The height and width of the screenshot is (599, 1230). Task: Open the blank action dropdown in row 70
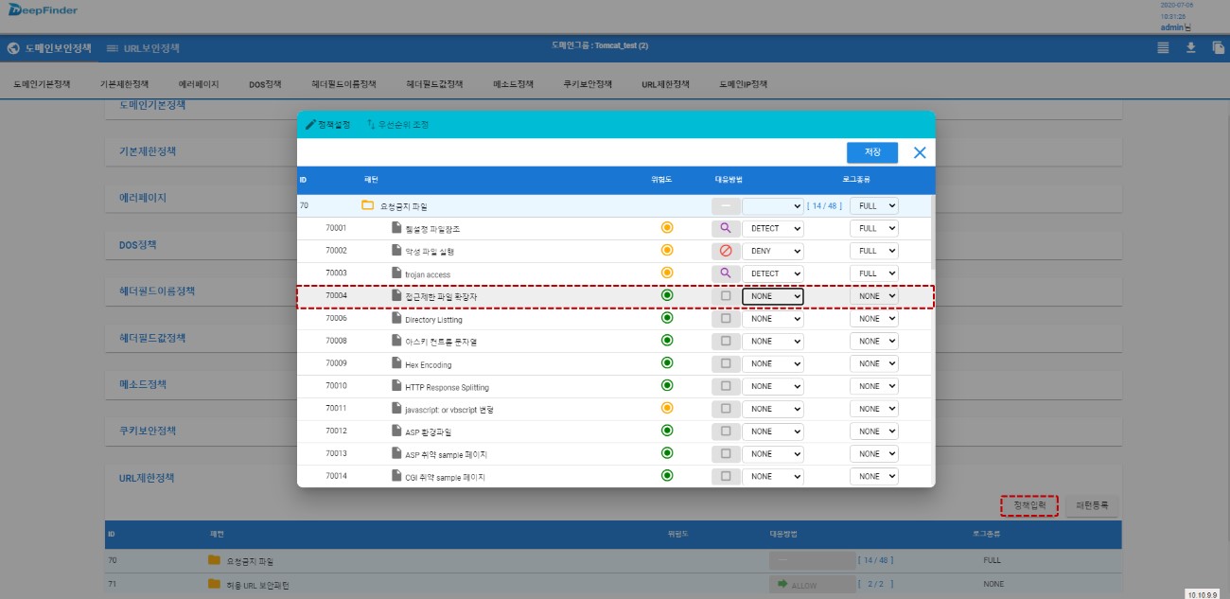pos(773,205)
